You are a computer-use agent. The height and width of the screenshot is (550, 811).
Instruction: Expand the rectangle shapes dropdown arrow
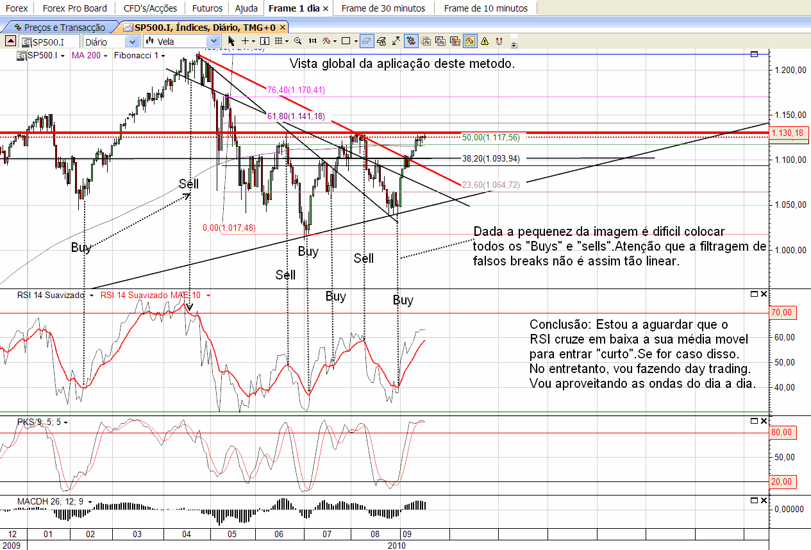355,41
